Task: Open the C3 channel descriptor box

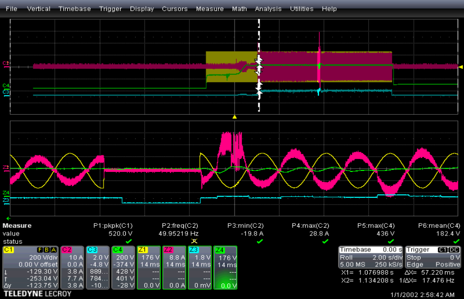Action: tap(98, 267)
